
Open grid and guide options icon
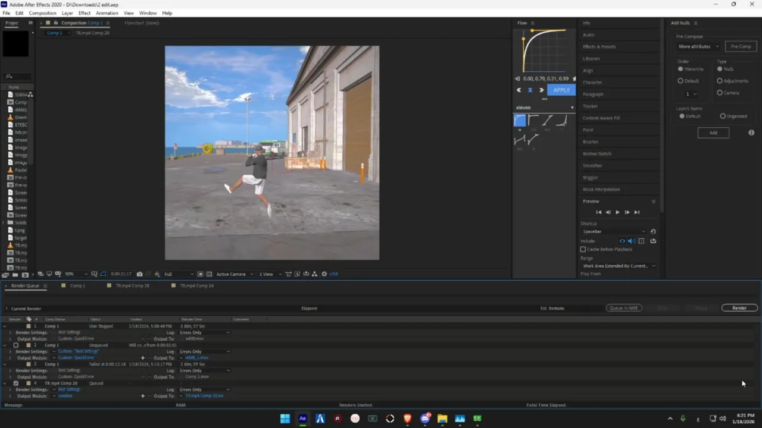point(94,274)
